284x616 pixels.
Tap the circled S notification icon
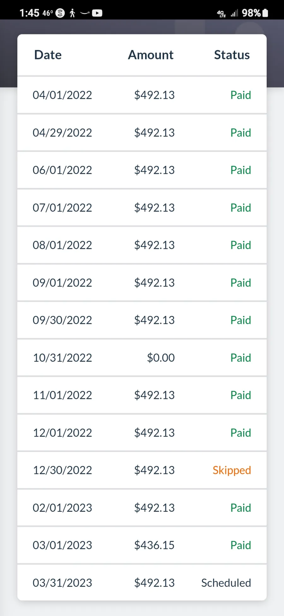(x=60, y=13)
